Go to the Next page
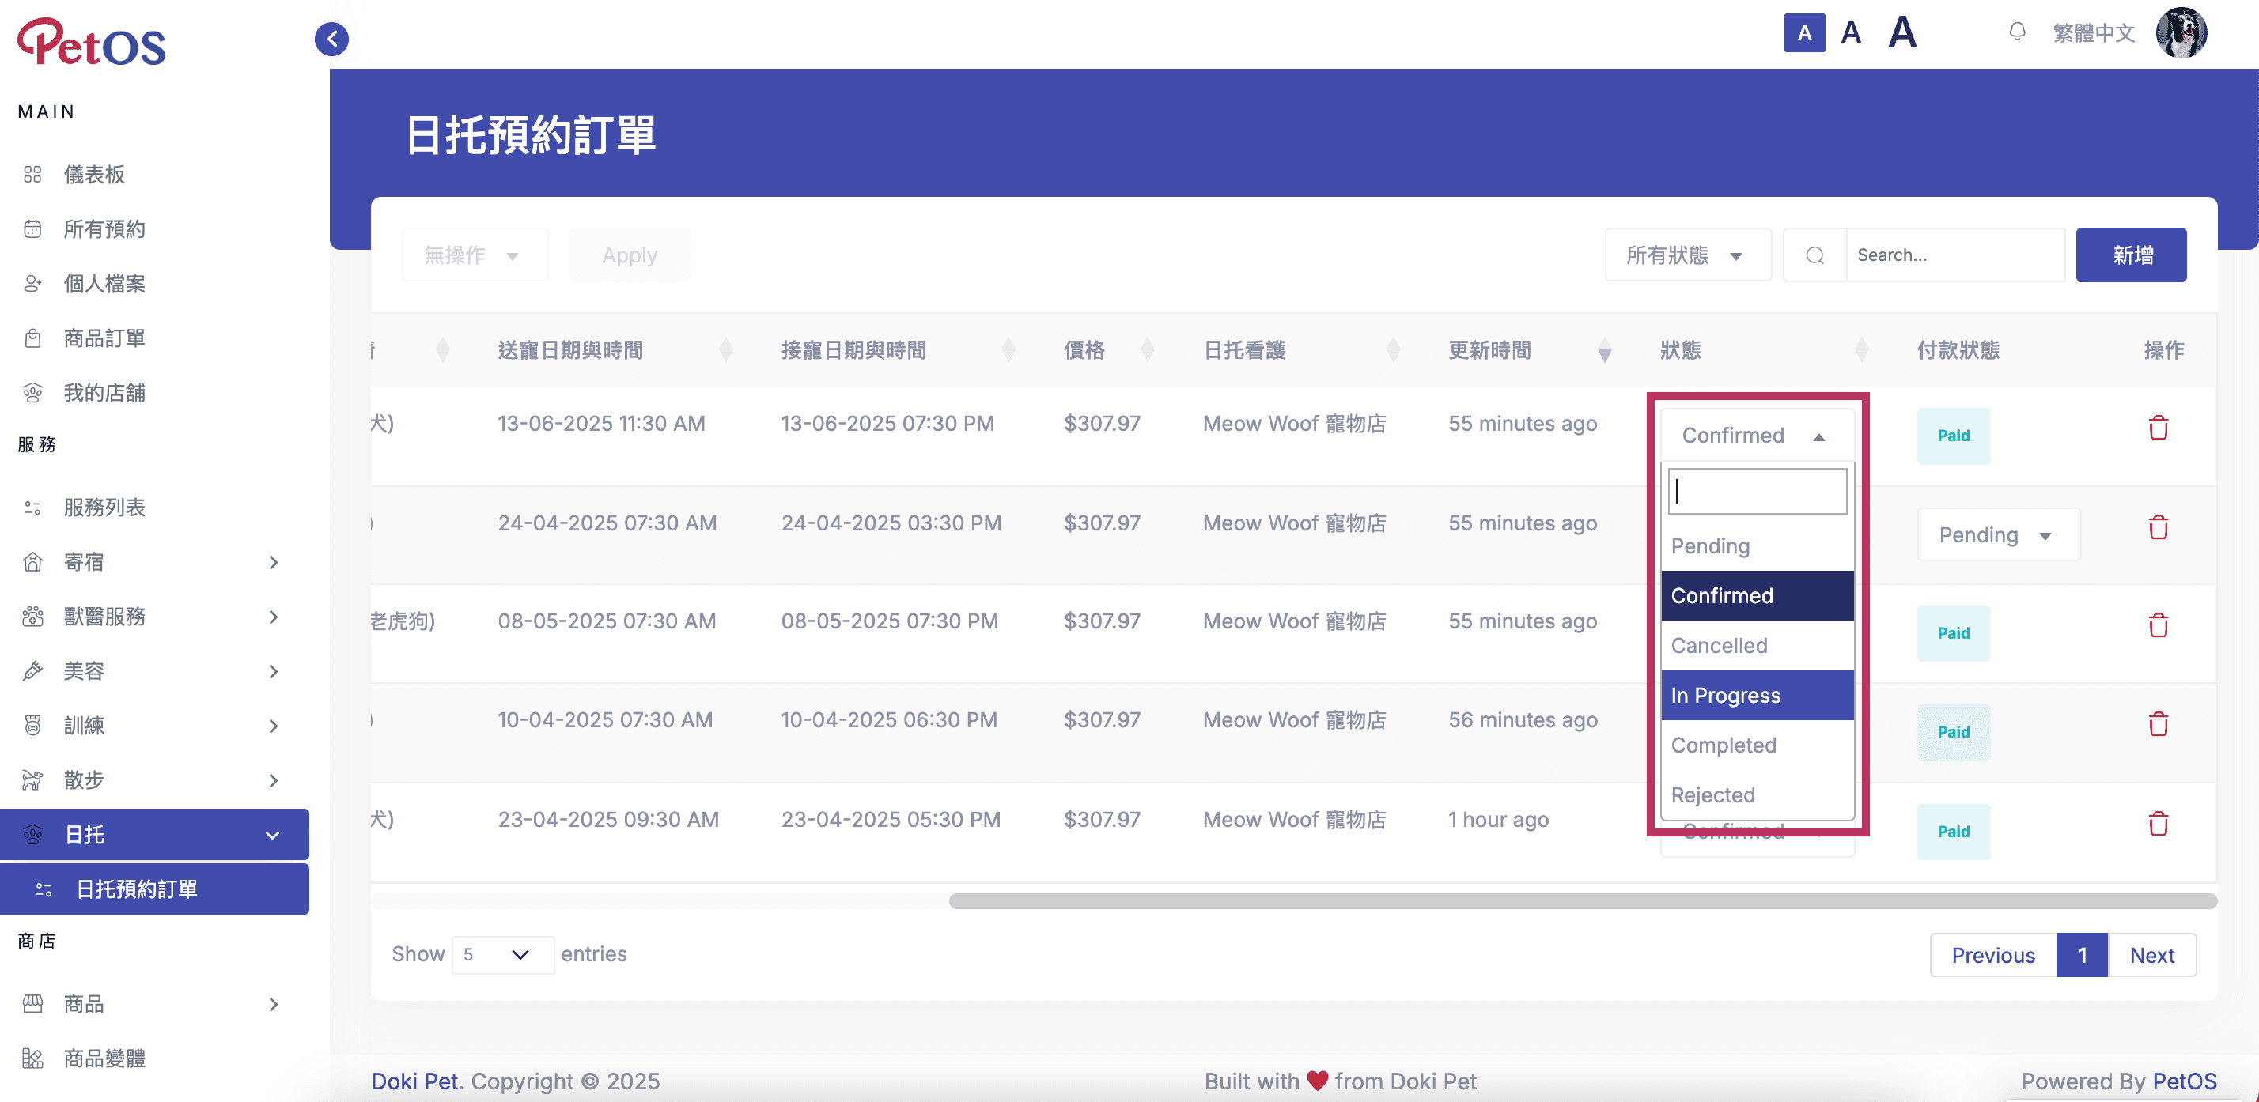Viewport: 2259px width, 1102px height. 2152,955
